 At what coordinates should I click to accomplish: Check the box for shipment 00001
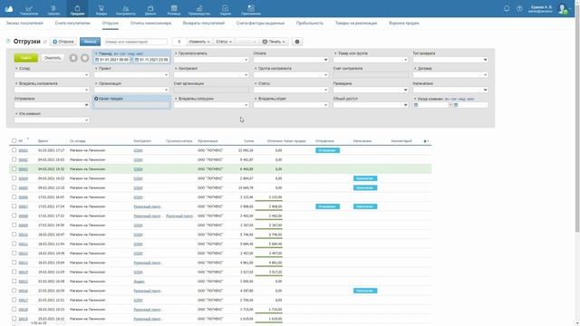[x=14, y=150]
